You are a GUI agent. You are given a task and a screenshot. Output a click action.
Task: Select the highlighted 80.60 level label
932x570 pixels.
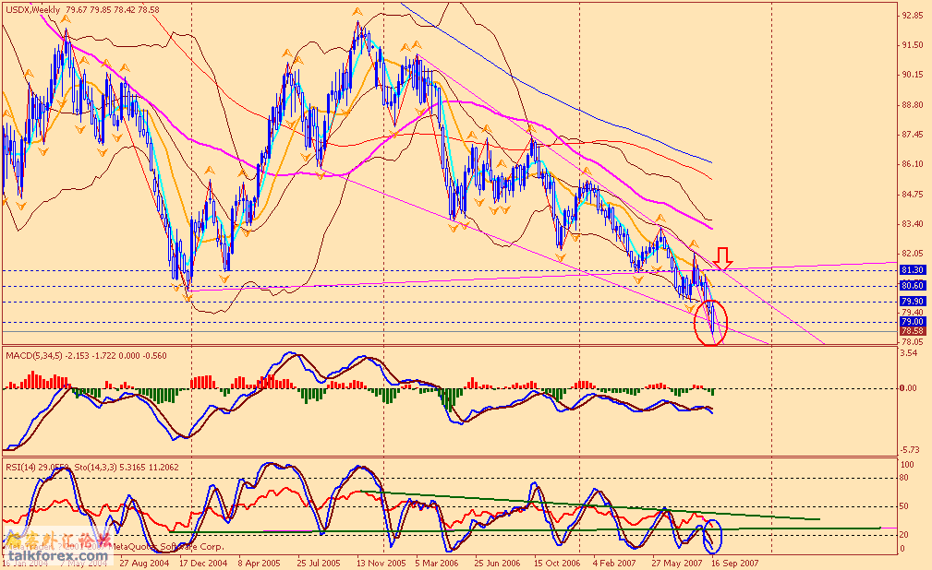click(913, 286)
